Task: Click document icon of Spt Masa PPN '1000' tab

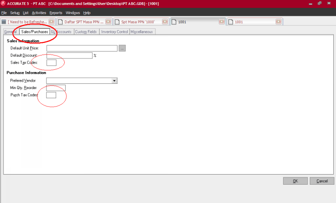Action: [117, 22]
